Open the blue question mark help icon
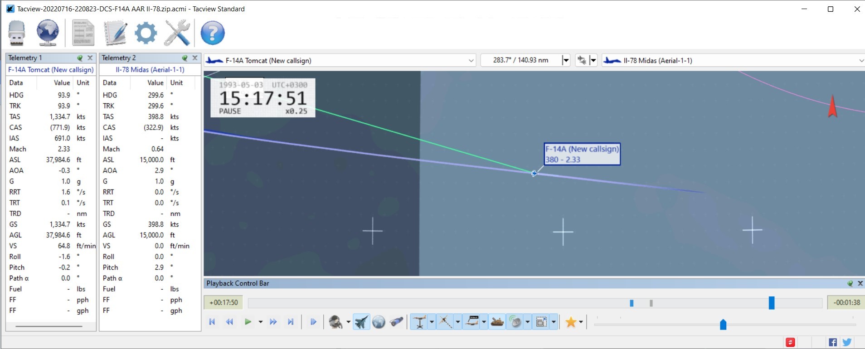Image resolution: width=865 pixels, height=349 pixels. pyautogui.click(x=212, y=33)
